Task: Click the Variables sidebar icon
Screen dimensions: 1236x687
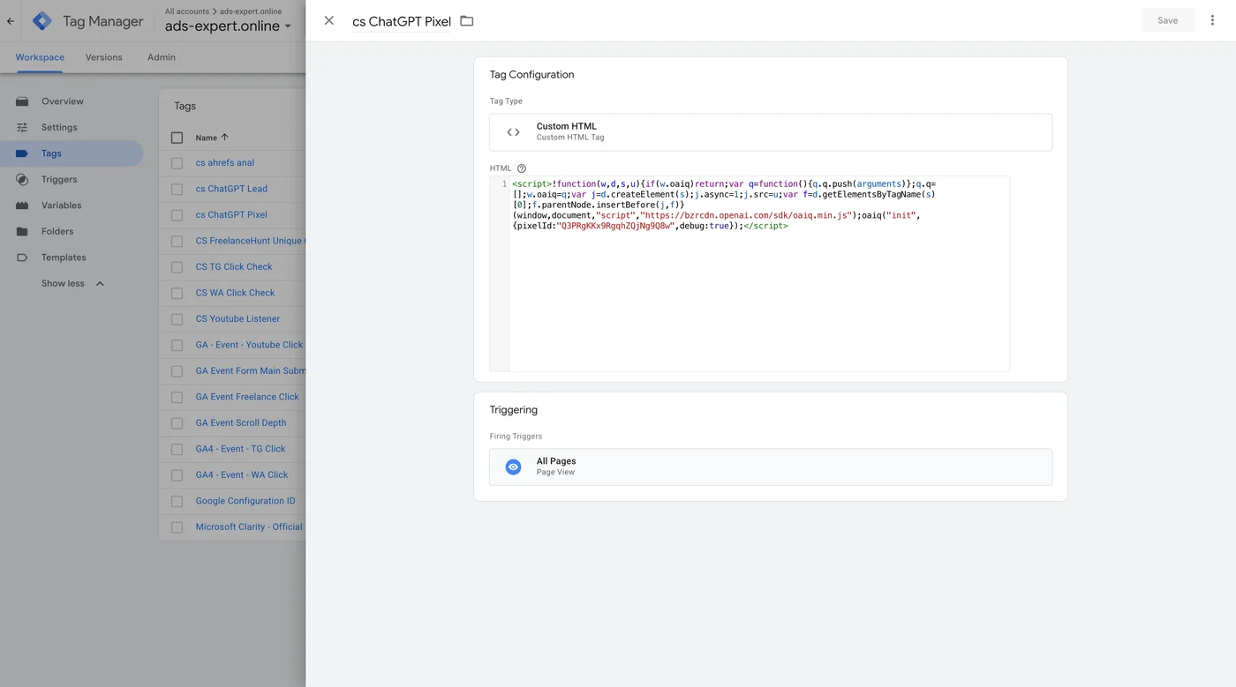Action: (22, 205)
